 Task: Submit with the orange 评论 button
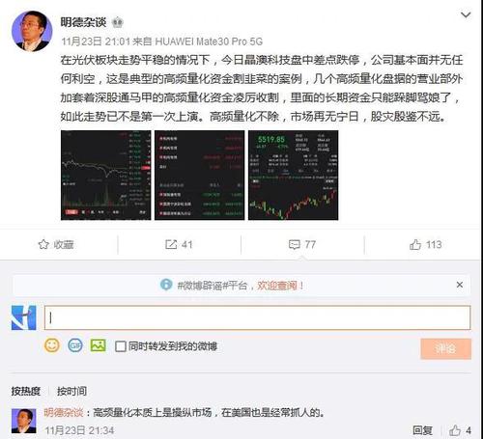tap(445, 348)
